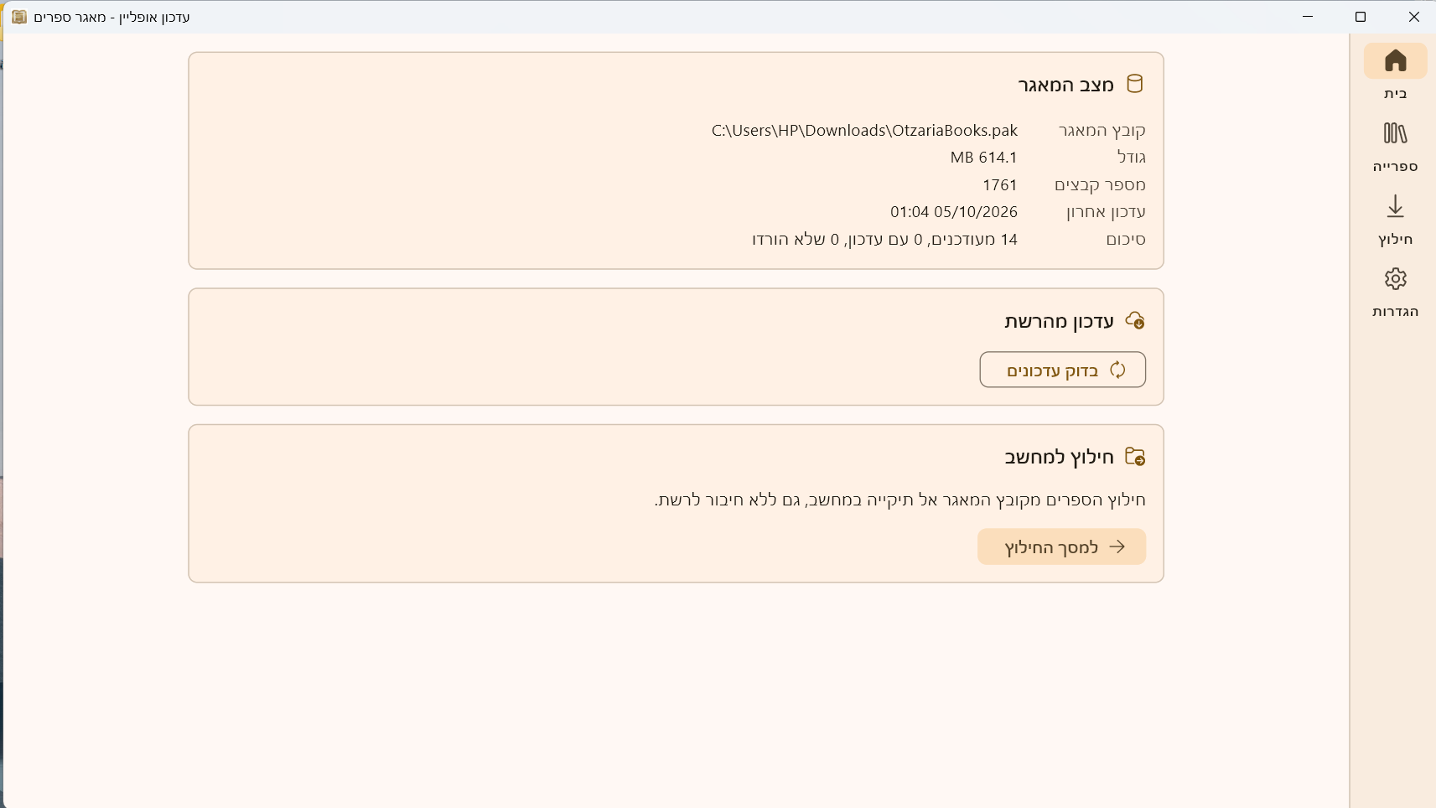Click the עדכון מהרשת heading

pos(1059,321)
